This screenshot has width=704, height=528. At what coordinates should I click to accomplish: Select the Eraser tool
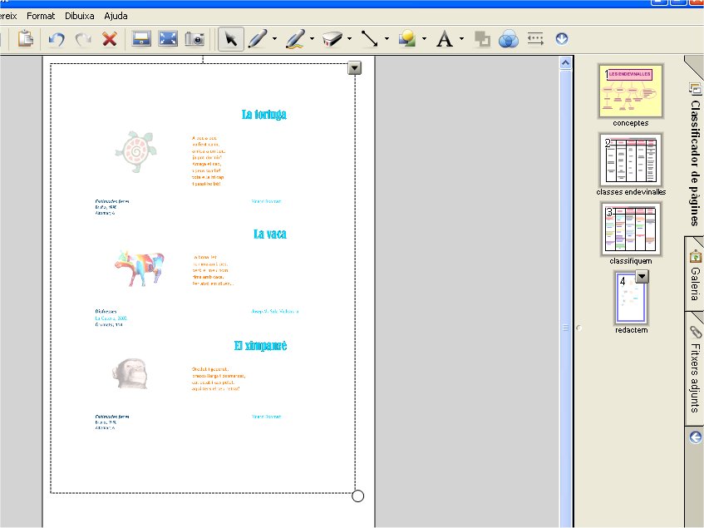coord(332,39)
